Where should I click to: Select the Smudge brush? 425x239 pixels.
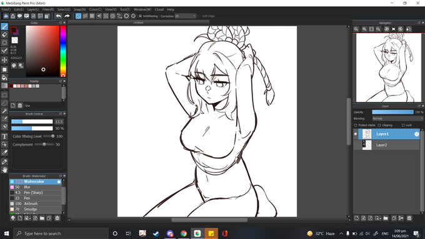click(x=36, y=209)
